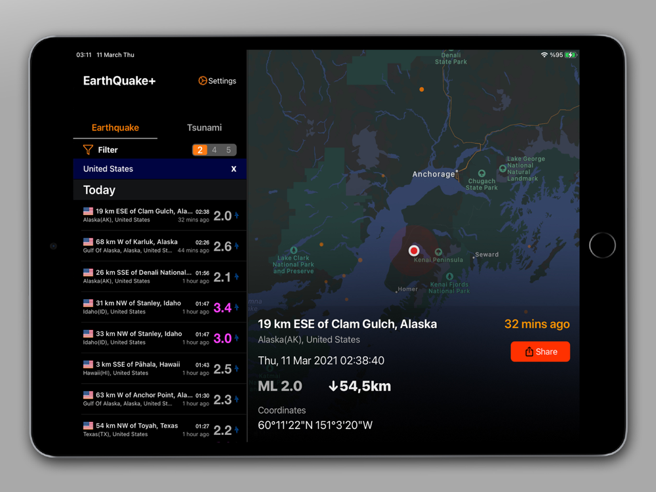
Task: Click the Today section header
Action: [x=99, y=190]
